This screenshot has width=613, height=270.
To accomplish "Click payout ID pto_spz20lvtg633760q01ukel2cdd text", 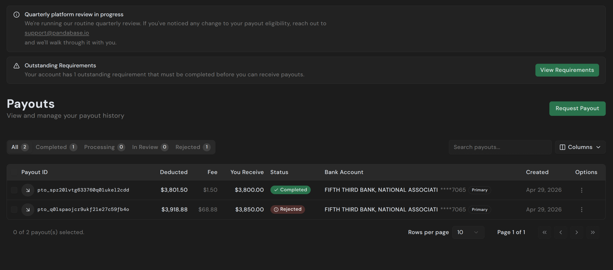I will (x=83, y=190).
